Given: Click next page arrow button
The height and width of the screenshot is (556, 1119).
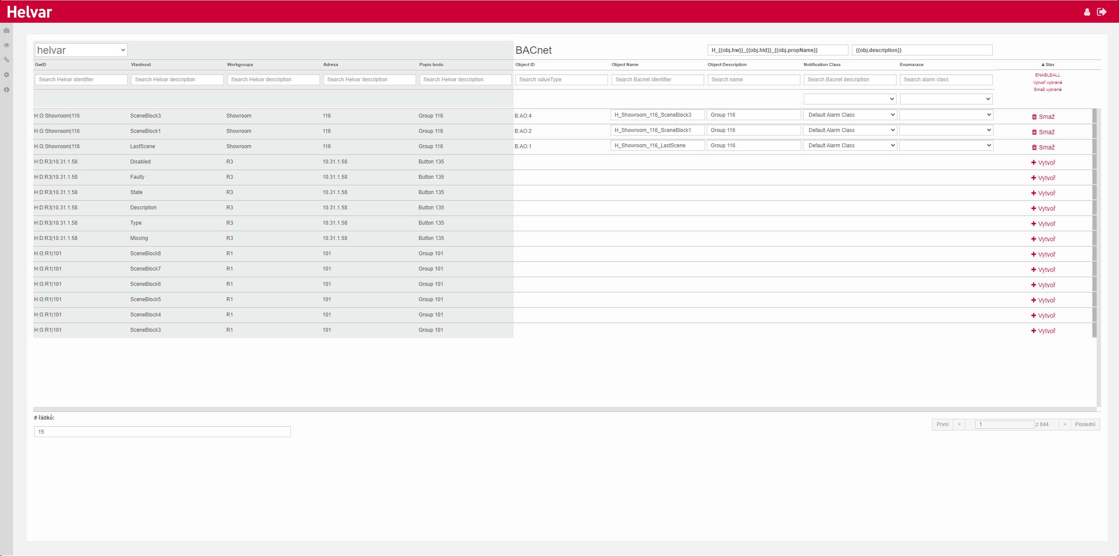Looking at the screenshot, I should click(x=1064, y=424).
